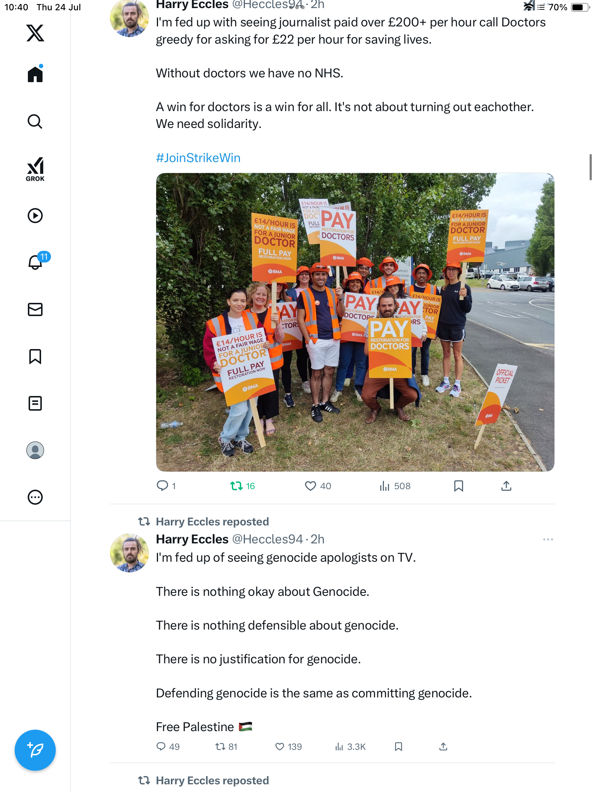Open the #JoinStrikeWin hashtag

(198, 158)
